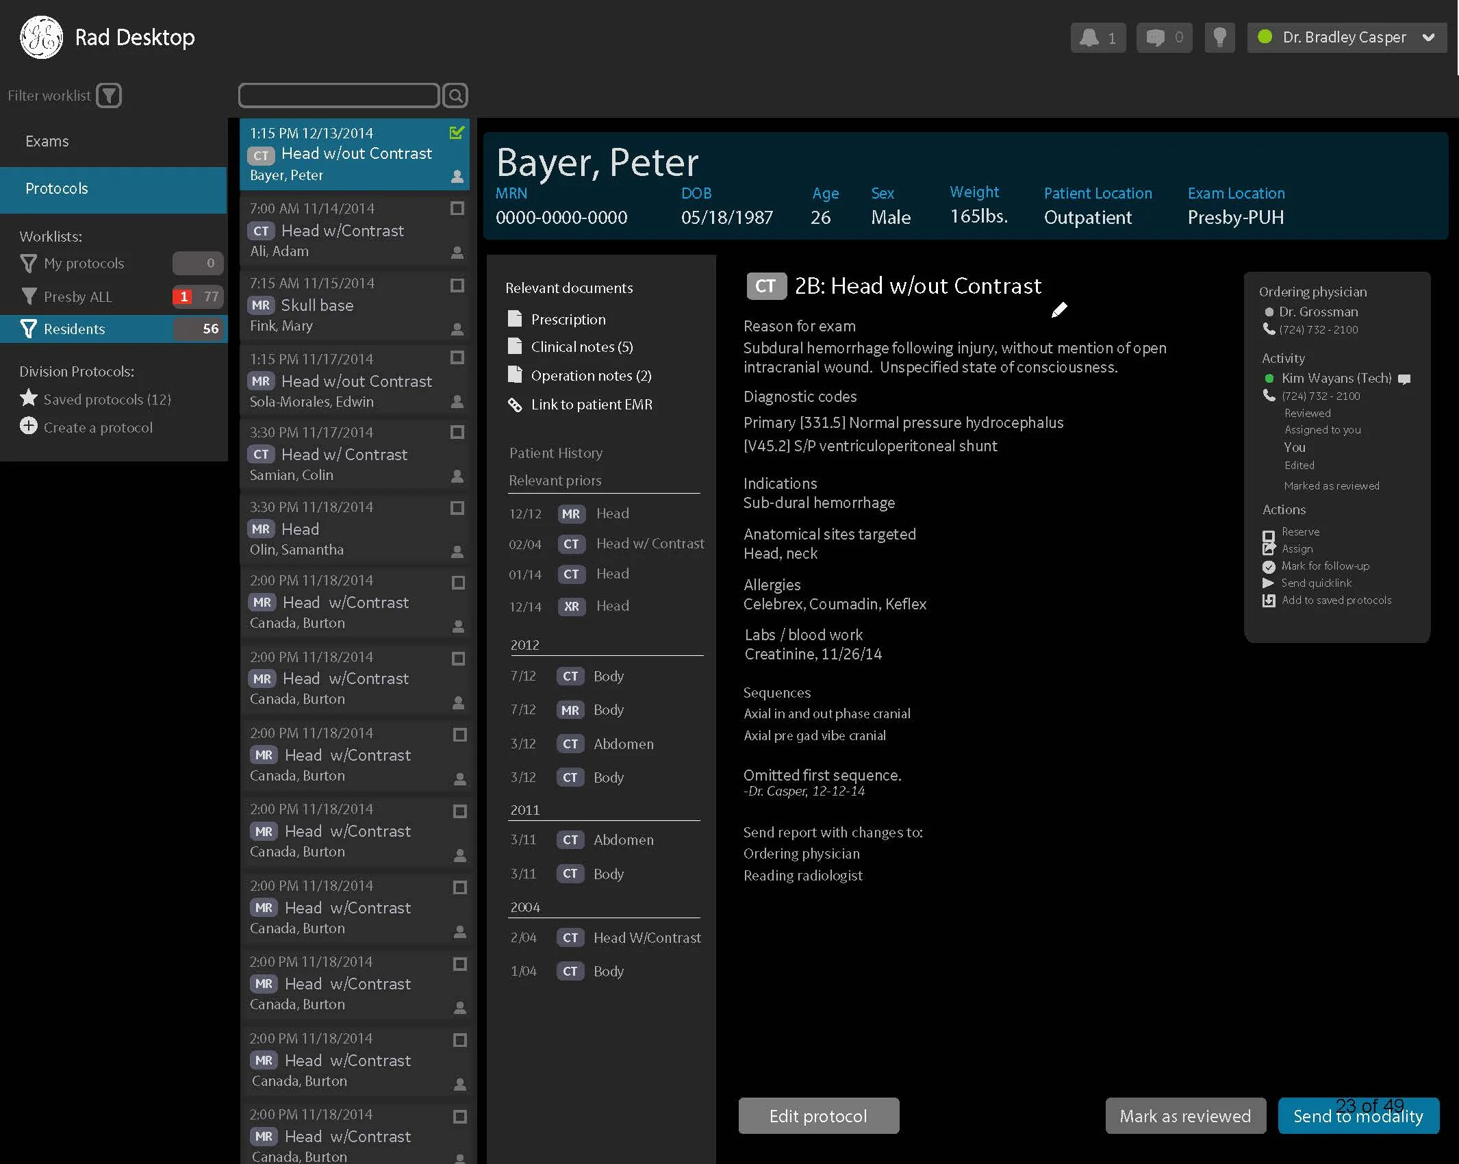Open chat with Kim Wayans via message icon
1459x1164 pixels.
[x=1404, y=378]
